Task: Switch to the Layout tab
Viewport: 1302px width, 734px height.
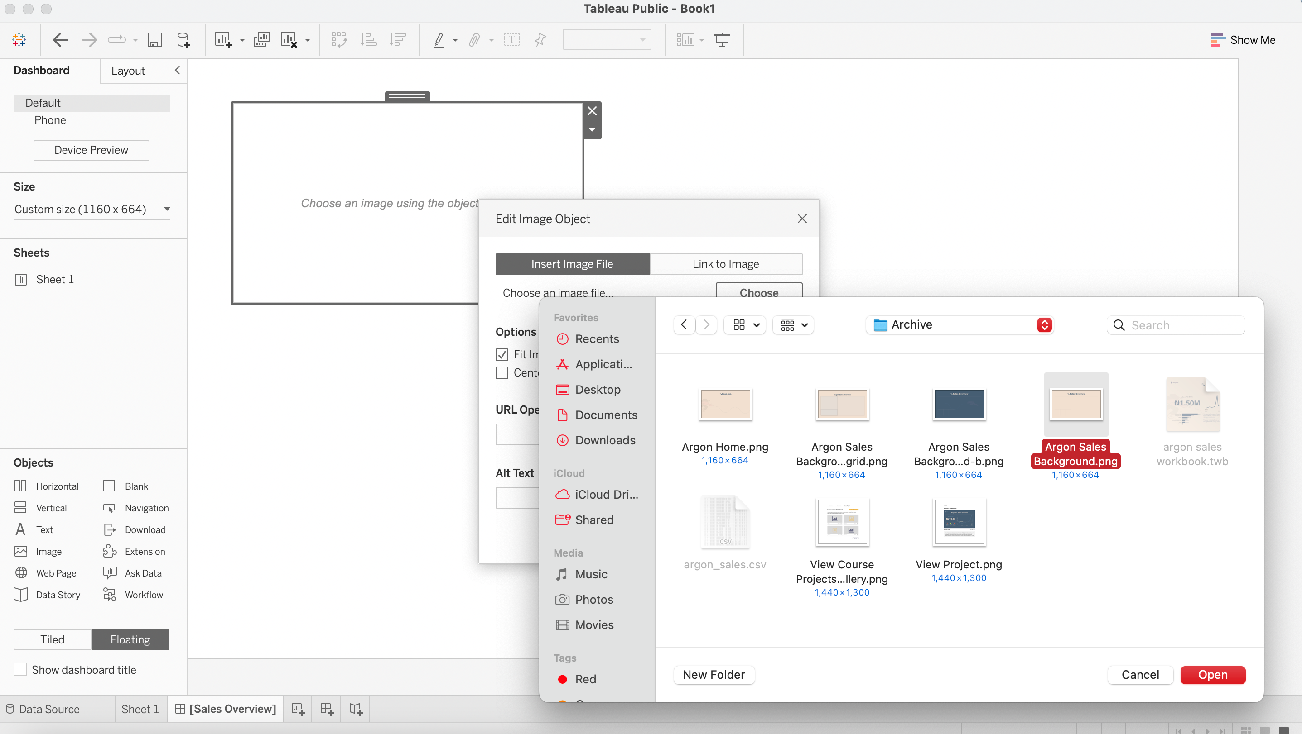Action: click(x=128, y=71)
